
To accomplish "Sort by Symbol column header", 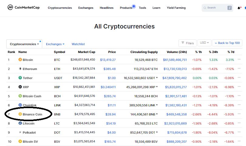I will (60, 52).
